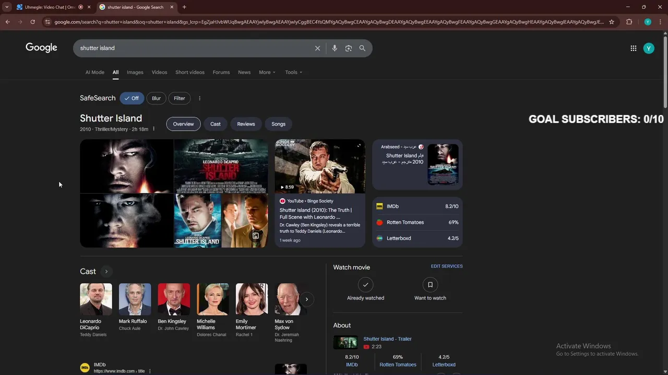The width and height of the screenshot is (668, 375).
Task: Select the Overview chip
Action: click(183, 124)
